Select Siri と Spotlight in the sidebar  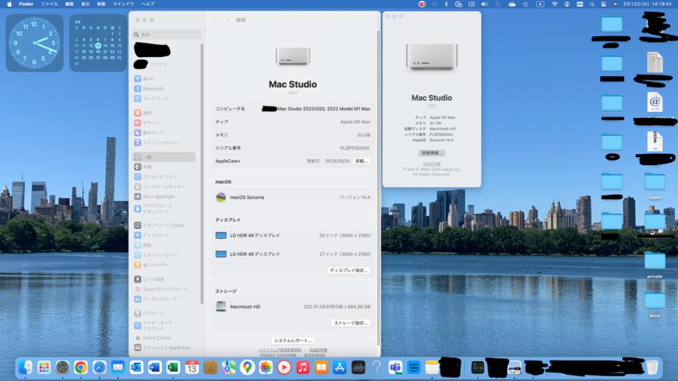click(x=154, y=196)
